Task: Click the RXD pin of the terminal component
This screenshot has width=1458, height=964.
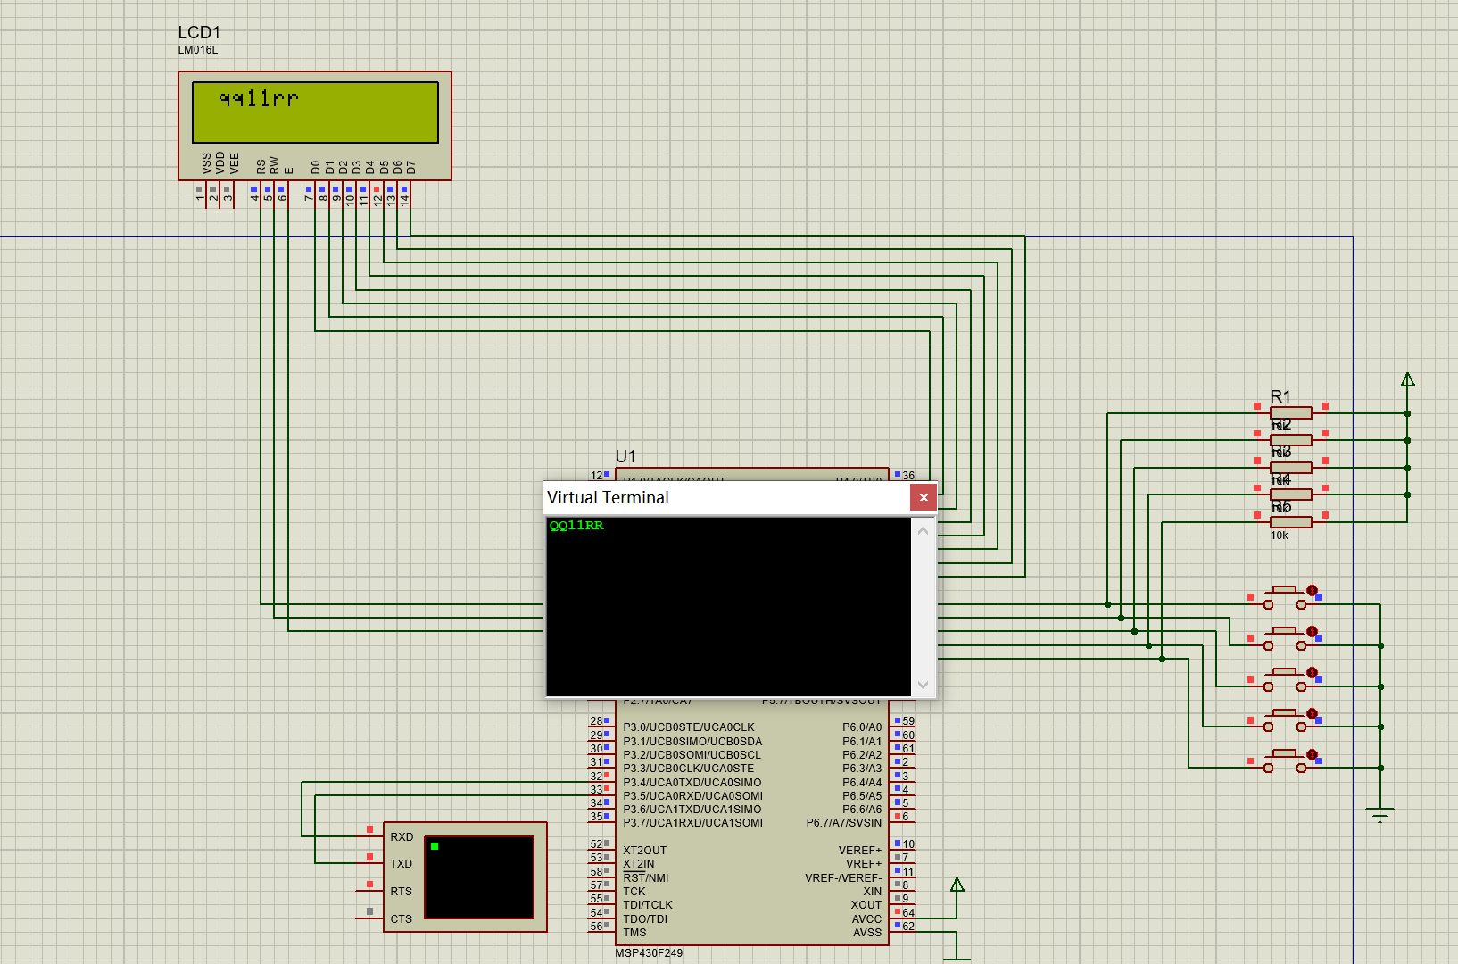Action: (402, 836)
